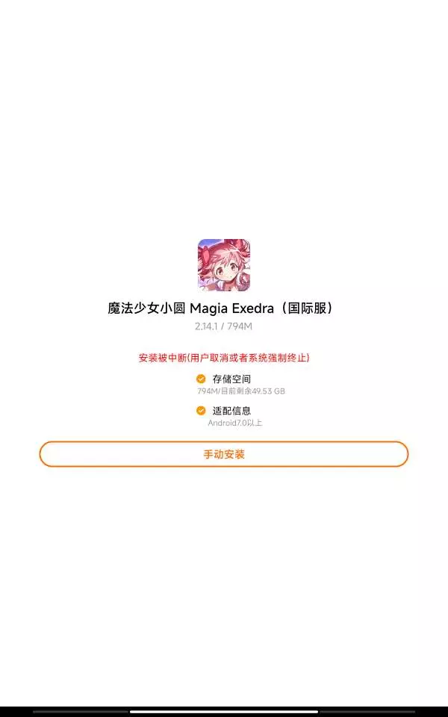Click the 目前剩余49.53 GB storage detail
The image size is (448, 717).
pyautogui.click(x=253, y=391)
